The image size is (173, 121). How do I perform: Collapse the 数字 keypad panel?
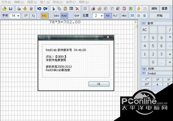point(144,23)
